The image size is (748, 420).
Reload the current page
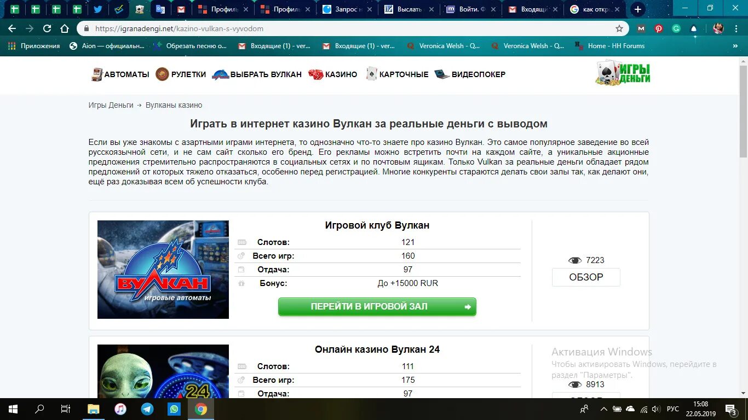click(x=47, y=28)
